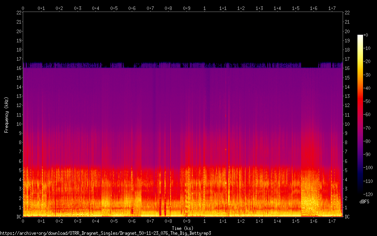Select the 22 kHz tick on right axis
377x236 pixels.
pyautogui.click(x=347, y=13)
